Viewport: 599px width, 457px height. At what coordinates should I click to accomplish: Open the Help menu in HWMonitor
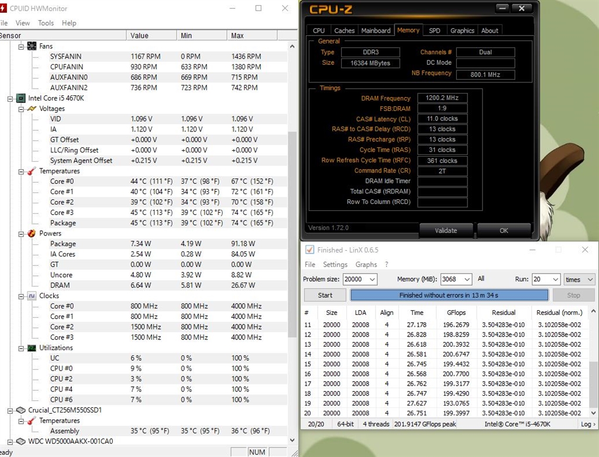pos(69,23)
